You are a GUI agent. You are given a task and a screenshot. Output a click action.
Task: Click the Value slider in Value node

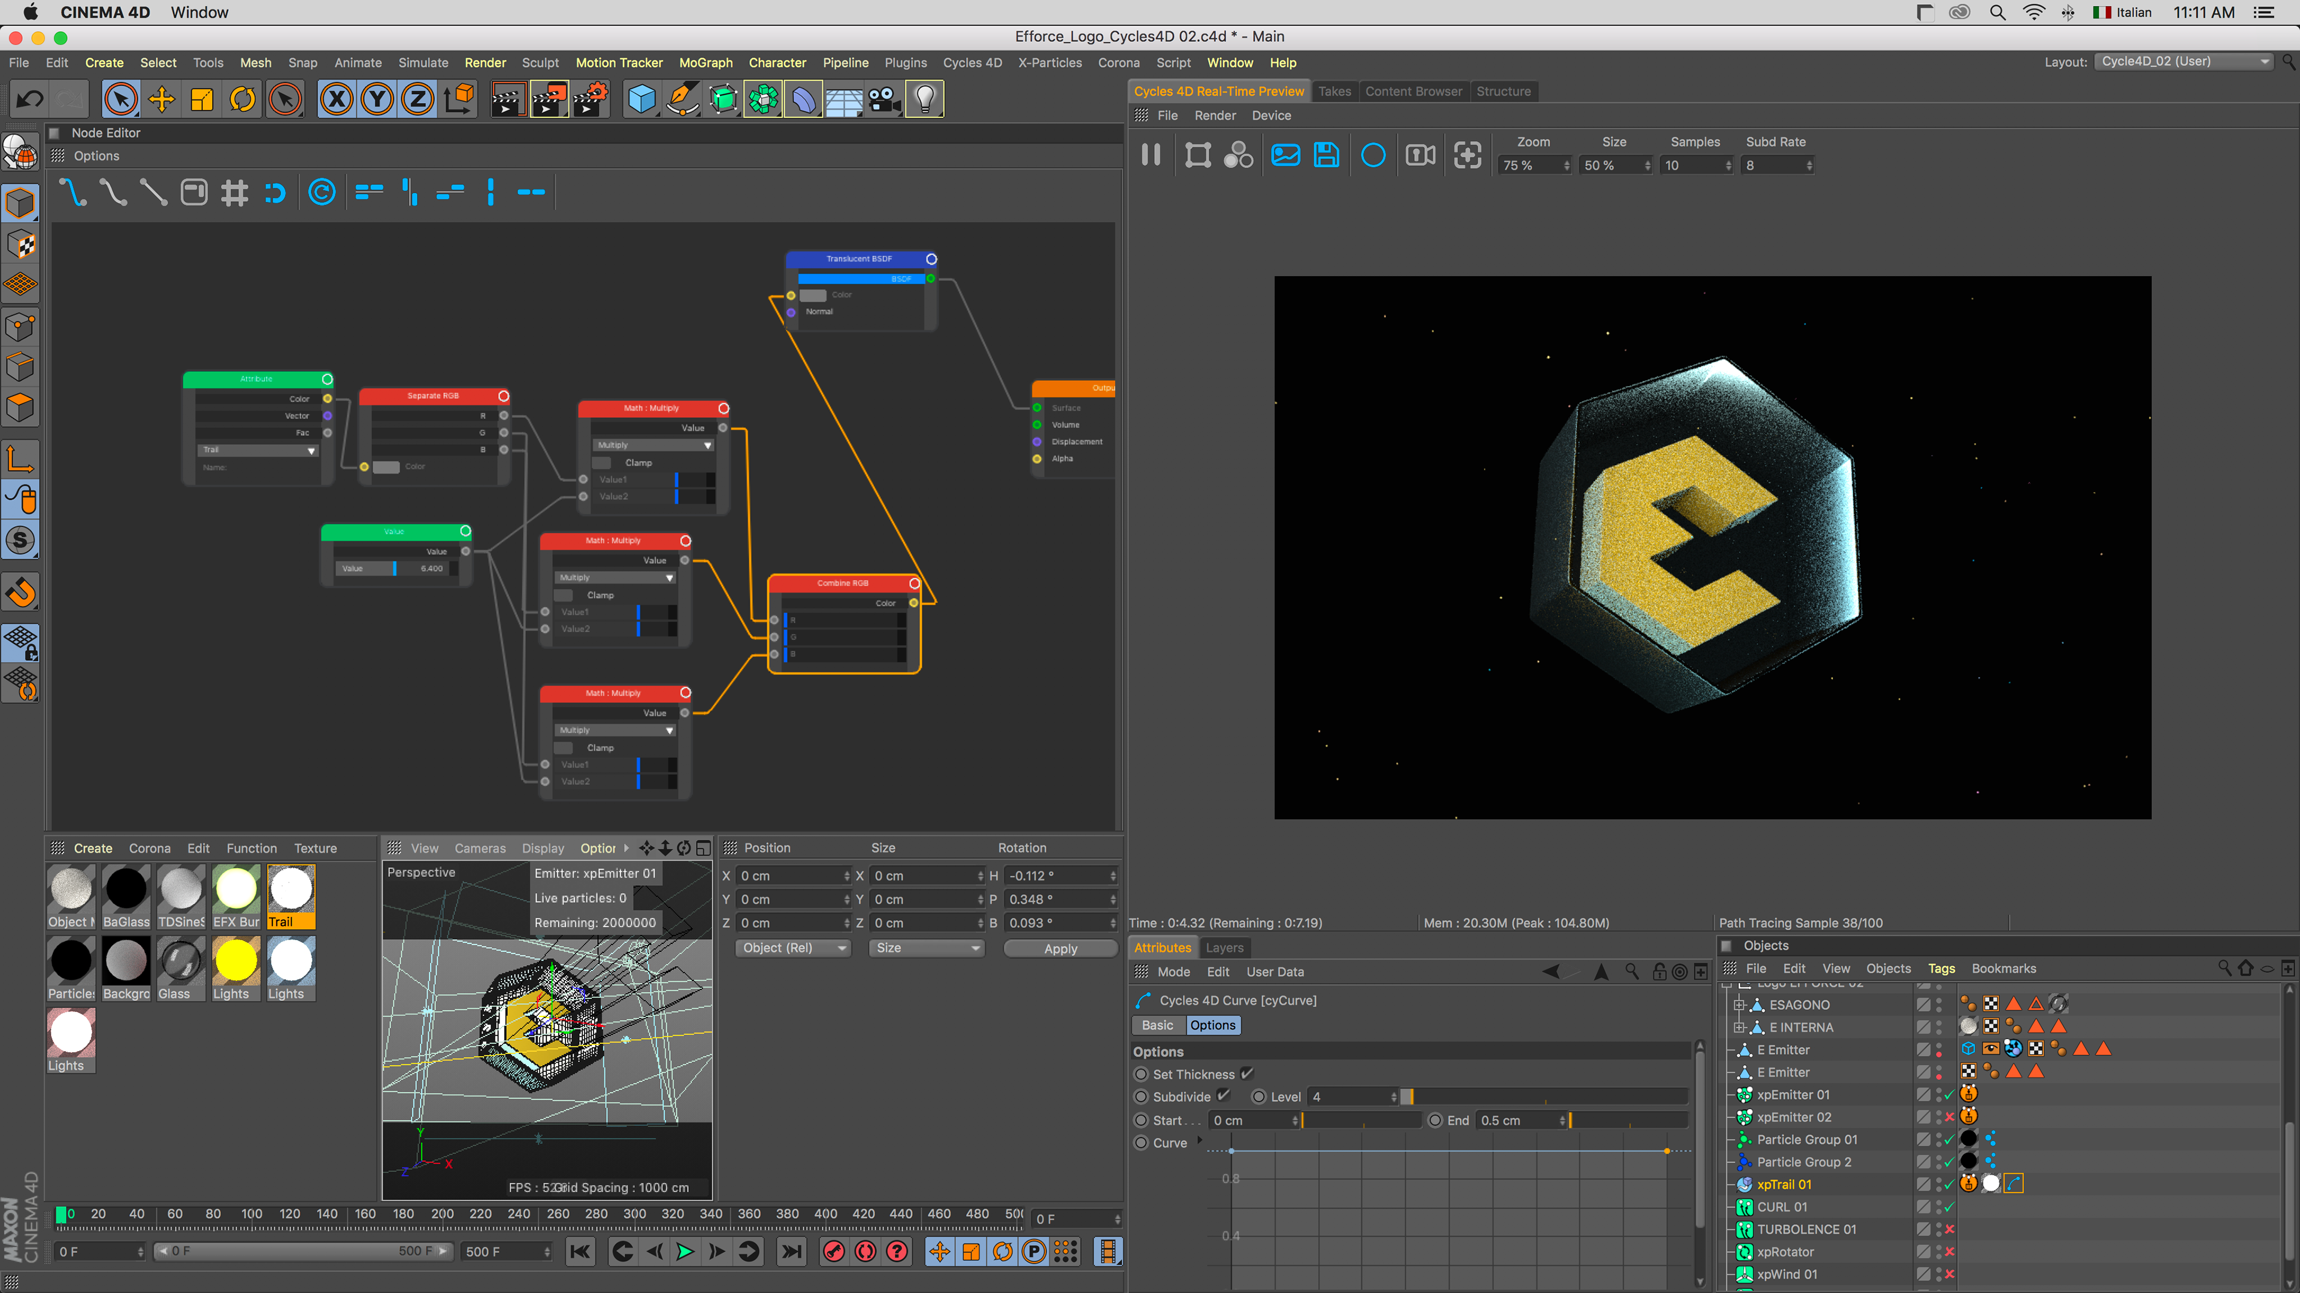pyautogui.click(x=397, y=569)
